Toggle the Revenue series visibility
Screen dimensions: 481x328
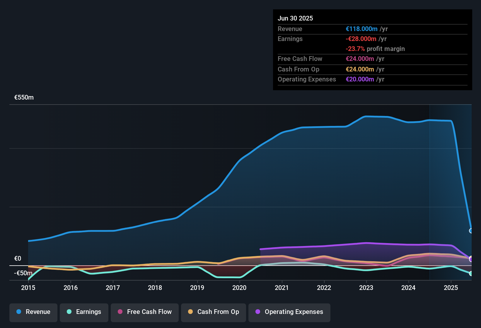[33, 312]
